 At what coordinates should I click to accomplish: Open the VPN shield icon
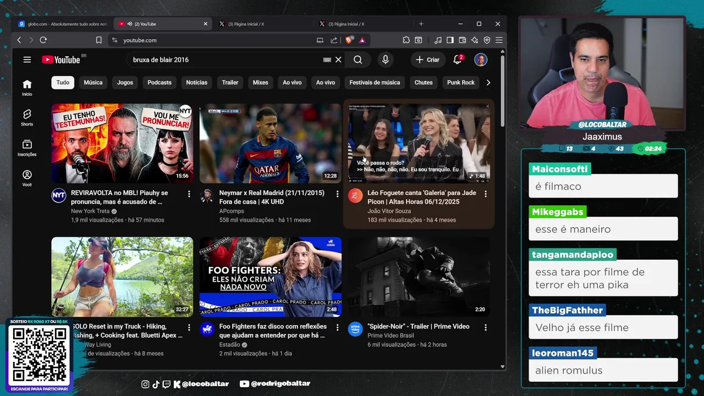(x=487, y=40)
